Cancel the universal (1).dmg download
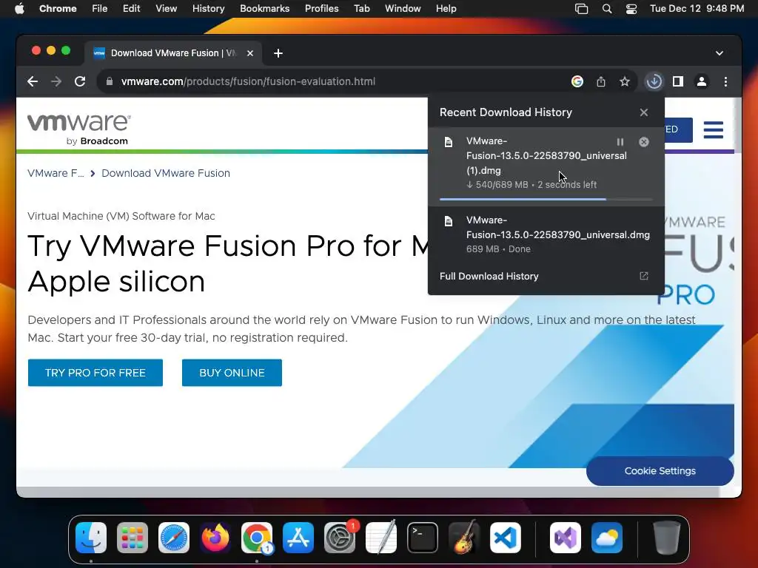758x568 pixels. click(644, 142)
